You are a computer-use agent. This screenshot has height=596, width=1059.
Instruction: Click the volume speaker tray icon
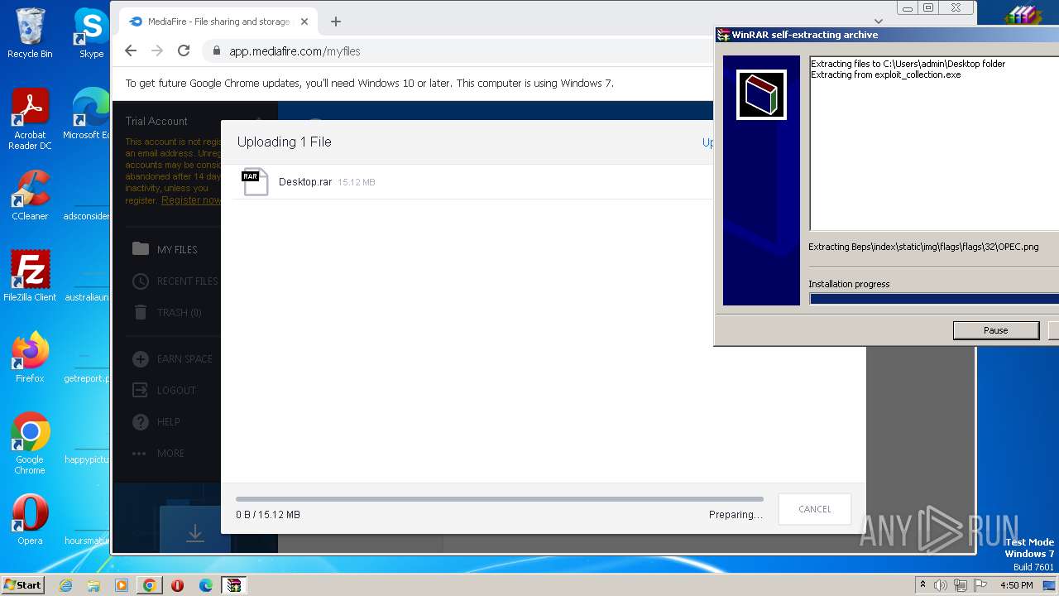[941, 585]
